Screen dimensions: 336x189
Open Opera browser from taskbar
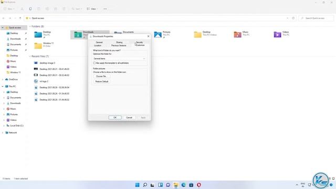click(199, 185)
